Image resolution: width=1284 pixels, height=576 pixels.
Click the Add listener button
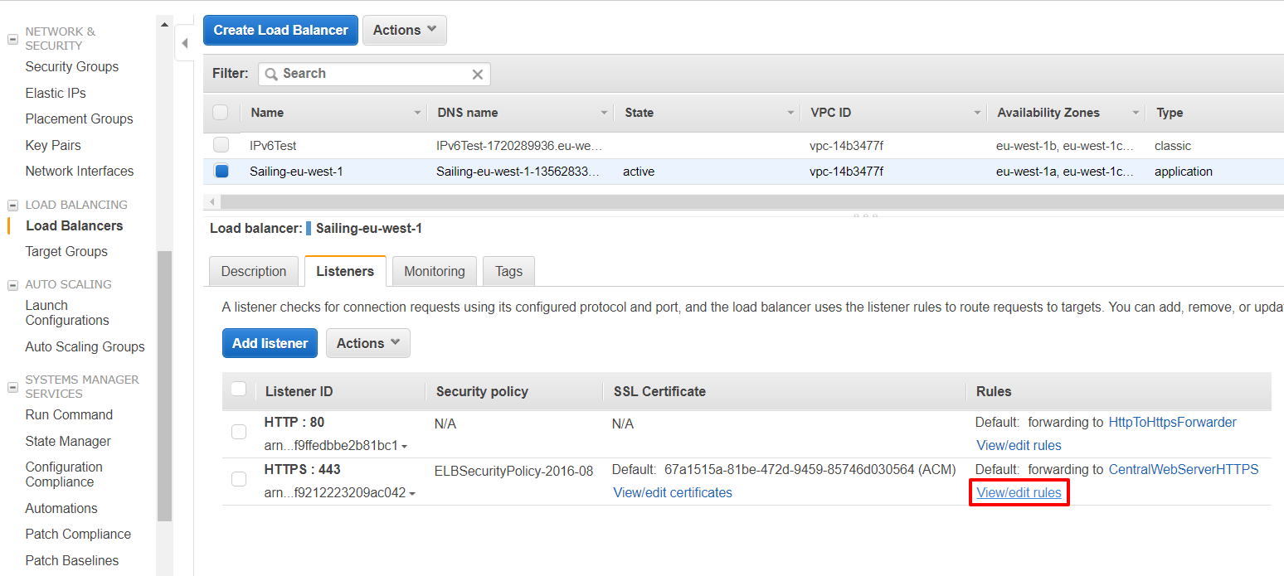[x=270, y=343]
